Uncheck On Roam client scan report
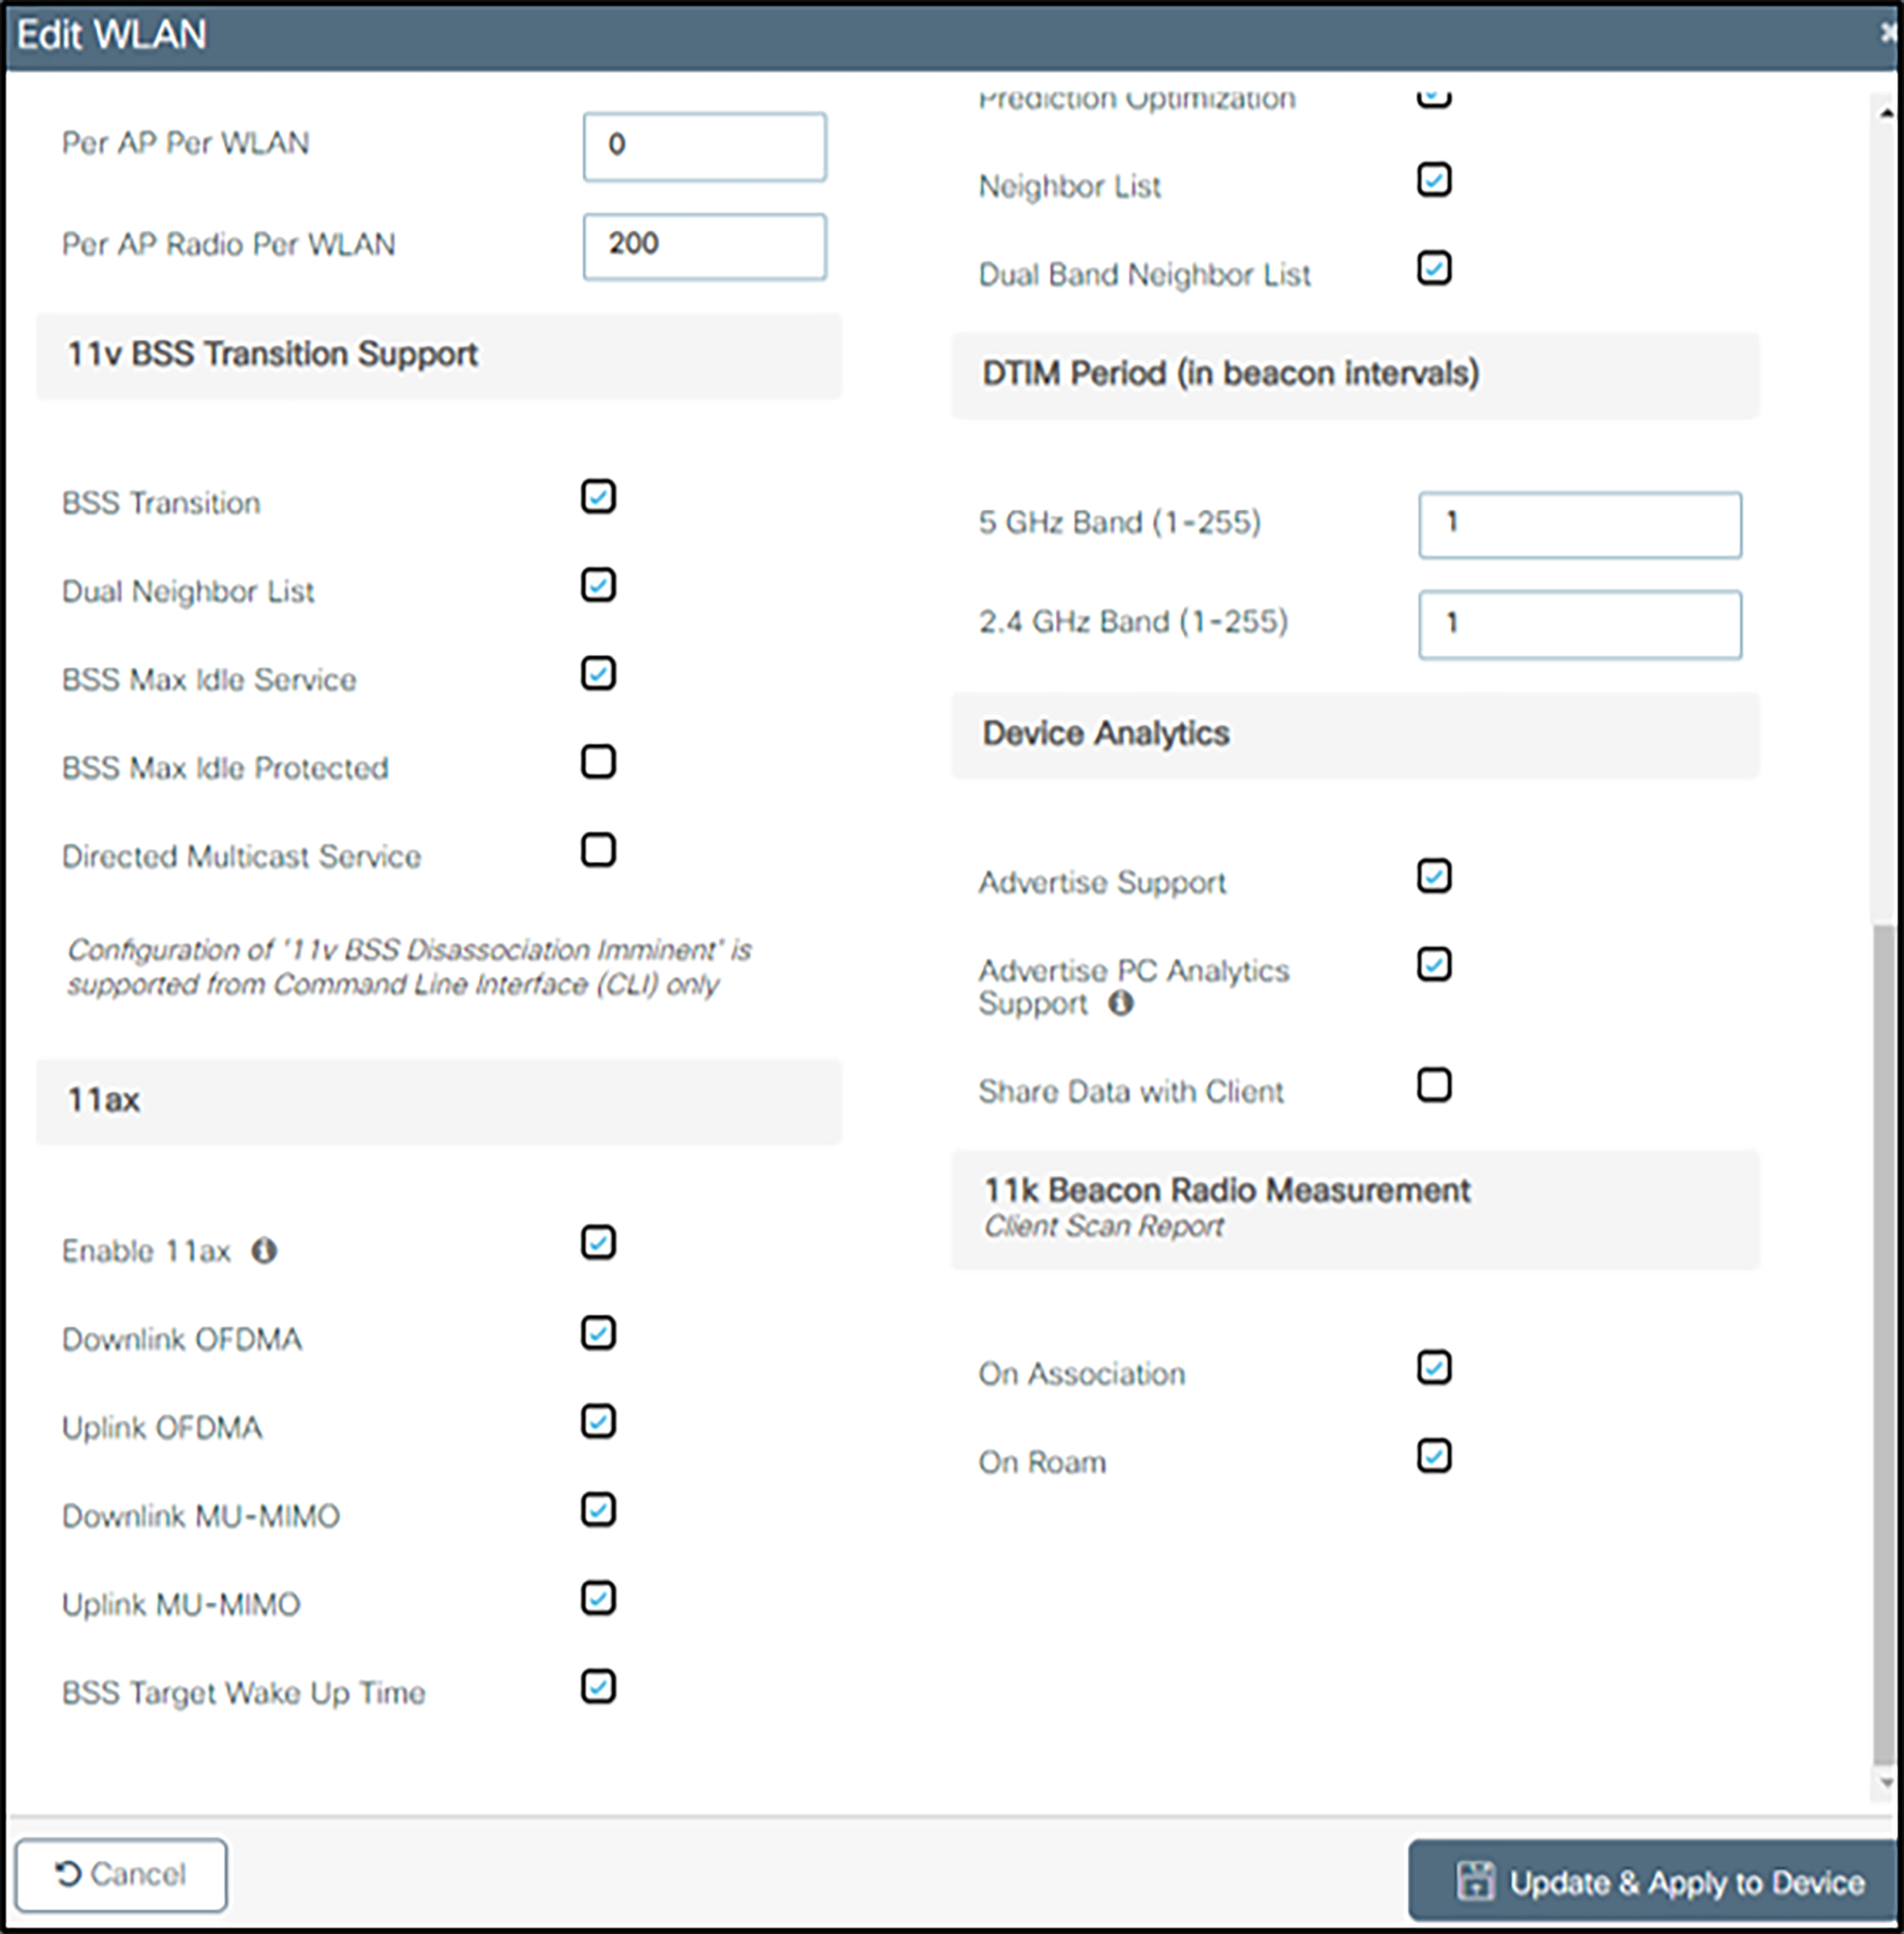1904x1934 pixels. [1434, 1456]
